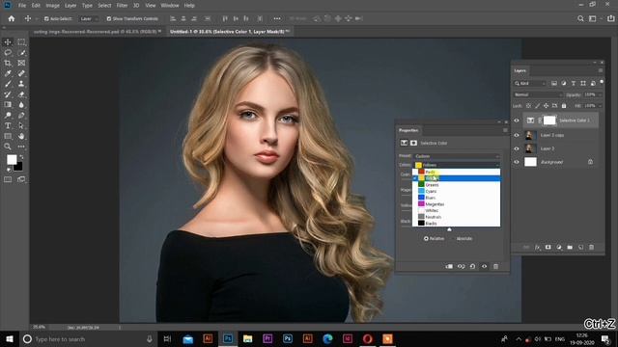618x347 pixels.
Task: Select the Dodge tool
Action: pos(8,116)
